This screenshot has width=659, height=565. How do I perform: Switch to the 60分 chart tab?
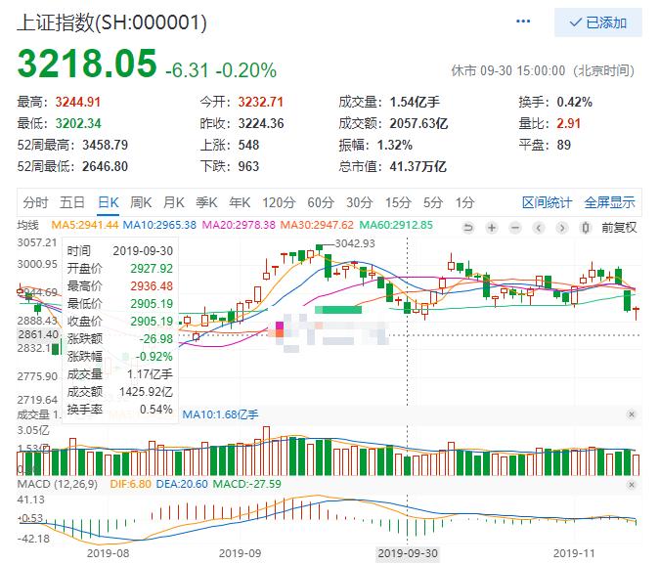pyautogui.click(x=321, y=202)
